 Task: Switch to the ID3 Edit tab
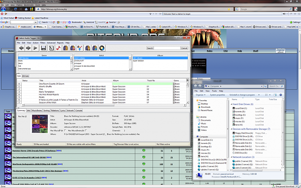click(x=25, y=76)
